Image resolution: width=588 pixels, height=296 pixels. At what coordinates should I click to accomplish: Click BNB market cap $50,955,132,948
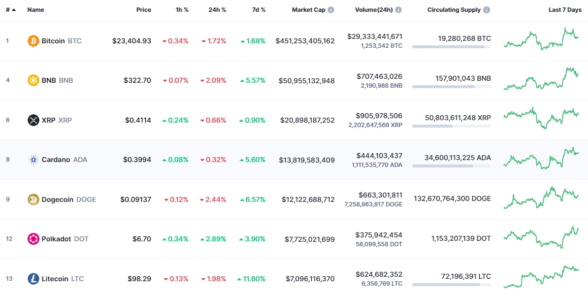click(307, 81)
